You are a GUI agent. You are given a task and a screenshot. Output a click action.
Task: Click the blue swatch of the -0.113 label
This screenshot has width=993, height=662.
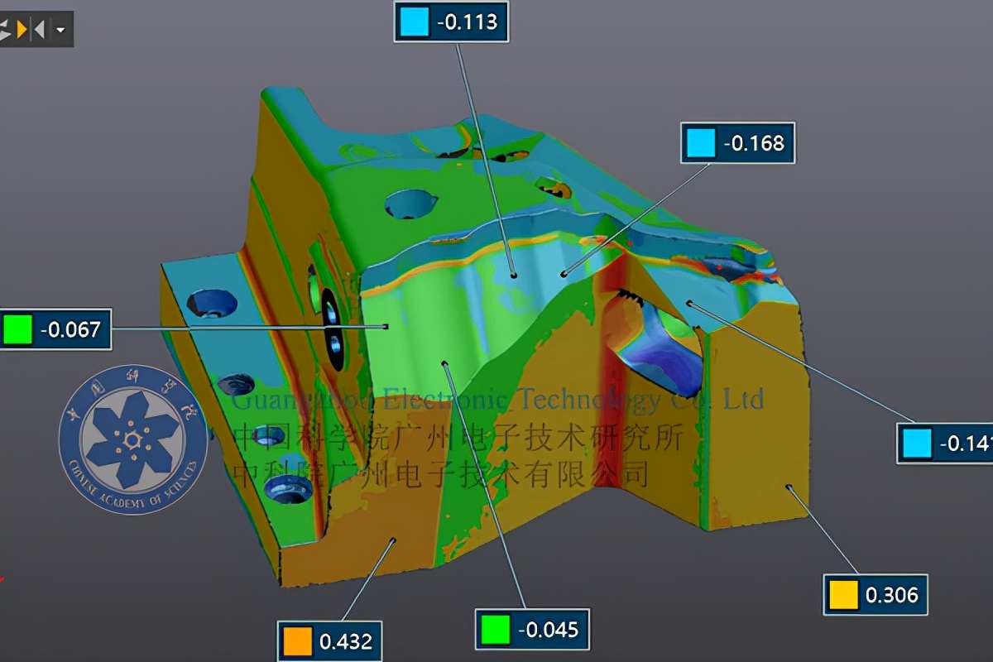[x=414, y=22]
